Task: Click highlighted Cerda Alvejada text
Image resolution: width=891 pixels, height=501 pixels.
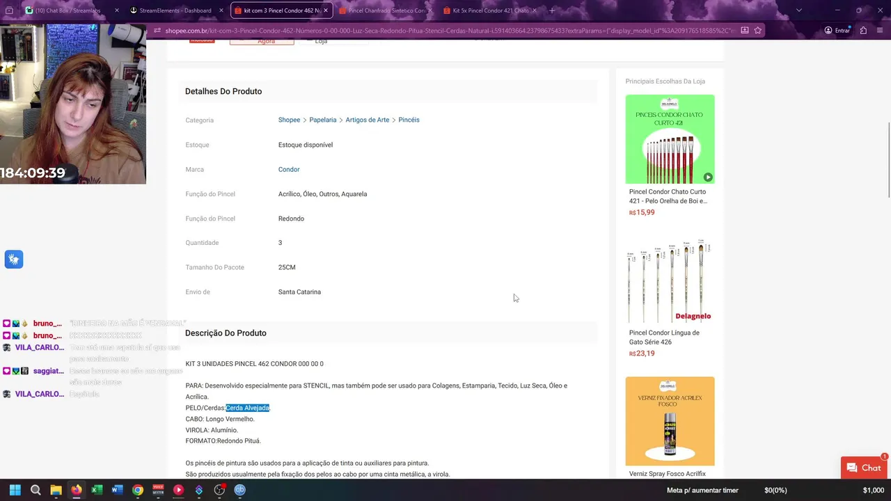Action: click(247, 408)
